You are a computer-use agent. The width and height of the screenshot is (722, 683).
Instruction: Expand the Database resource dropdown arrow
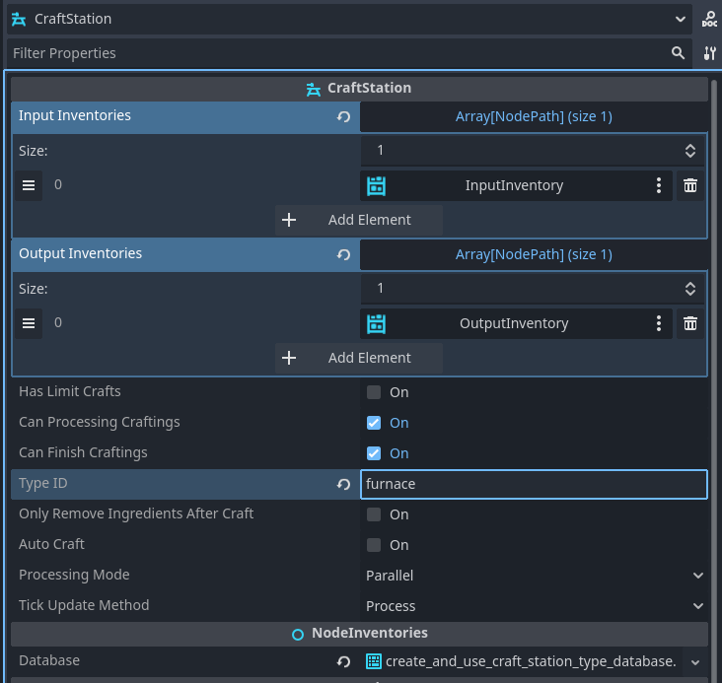(695, 662)
